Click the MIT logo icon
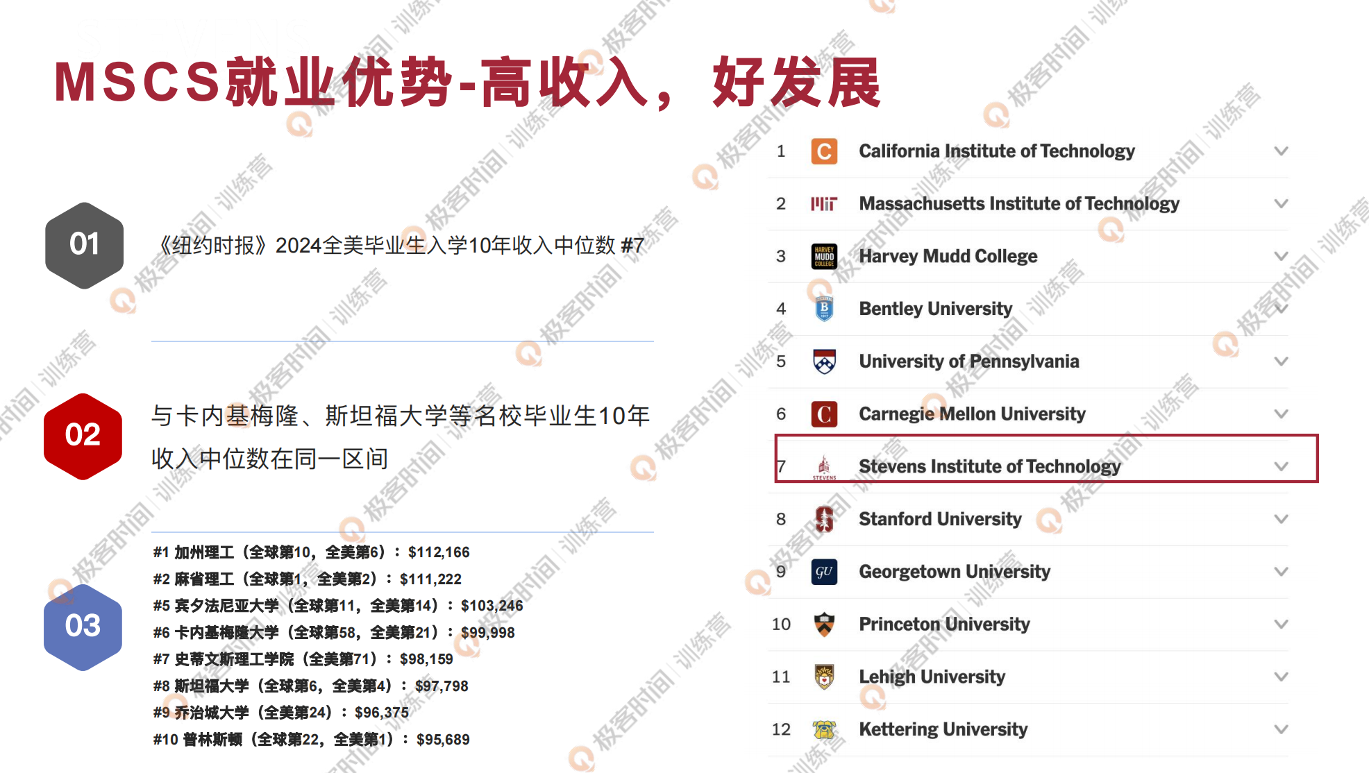This screenshot has height=773, width=1369. (824, 204)
